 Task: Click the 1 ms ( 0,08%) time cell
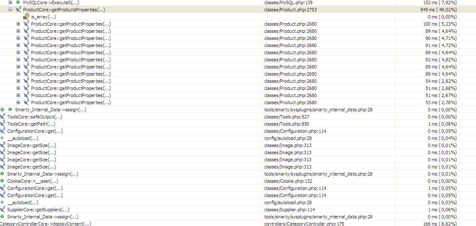tap(442, 124)
